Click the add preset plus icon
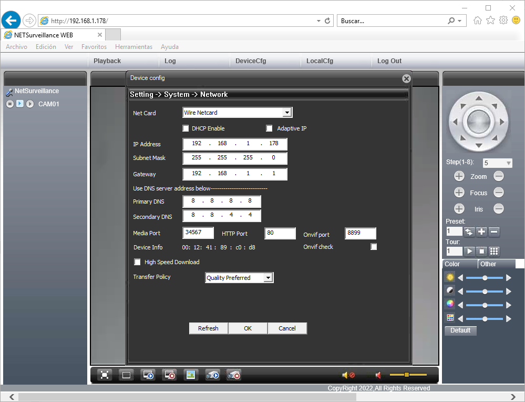The image size is (525, 402). pyautogui.click(x=481, y=232)
